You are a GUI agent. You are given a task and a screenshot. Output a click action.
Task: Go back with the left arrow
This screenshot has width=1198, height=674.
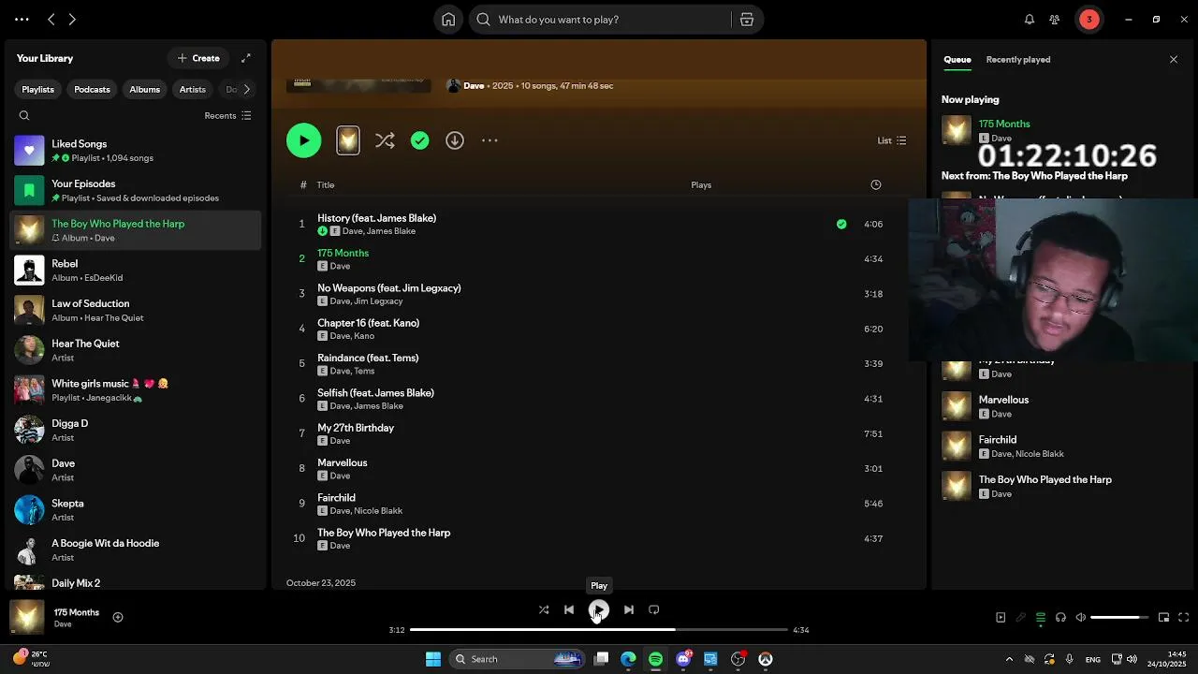[x=51, y=20]
